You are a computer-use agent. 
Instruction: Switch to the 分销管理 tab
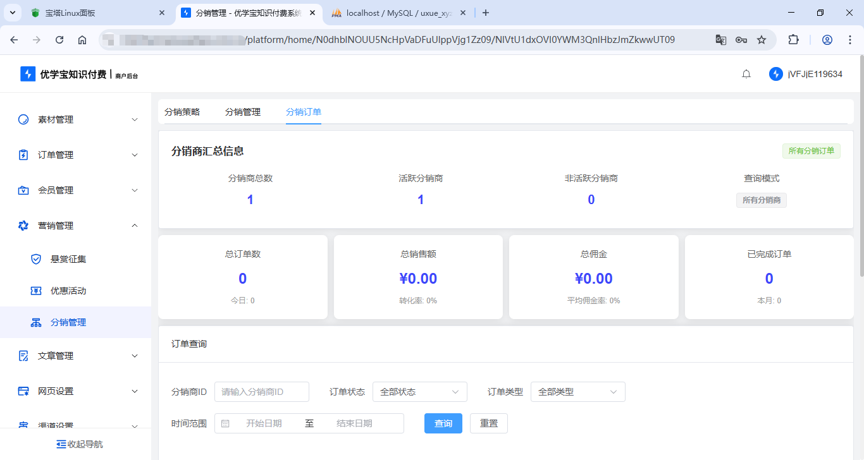point(243,112)
